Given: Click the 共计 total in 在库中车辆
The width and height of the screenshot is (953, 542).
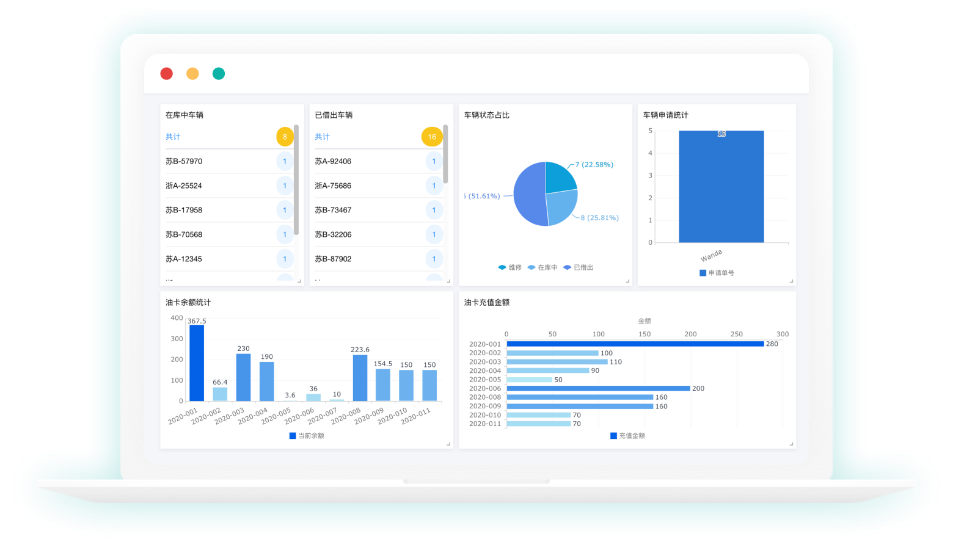Looking at the screenshot, I should [x=173, y=137].
